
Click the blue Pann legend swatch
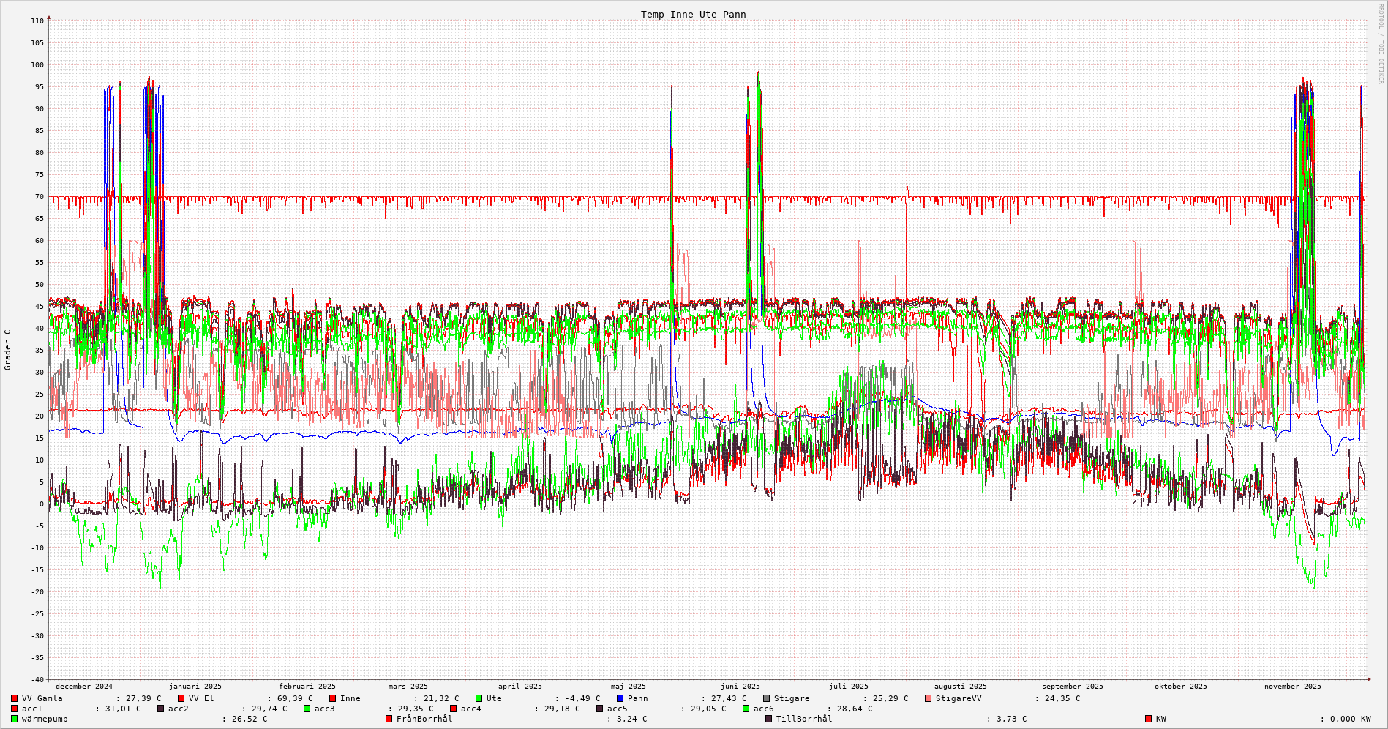point(620,698)
